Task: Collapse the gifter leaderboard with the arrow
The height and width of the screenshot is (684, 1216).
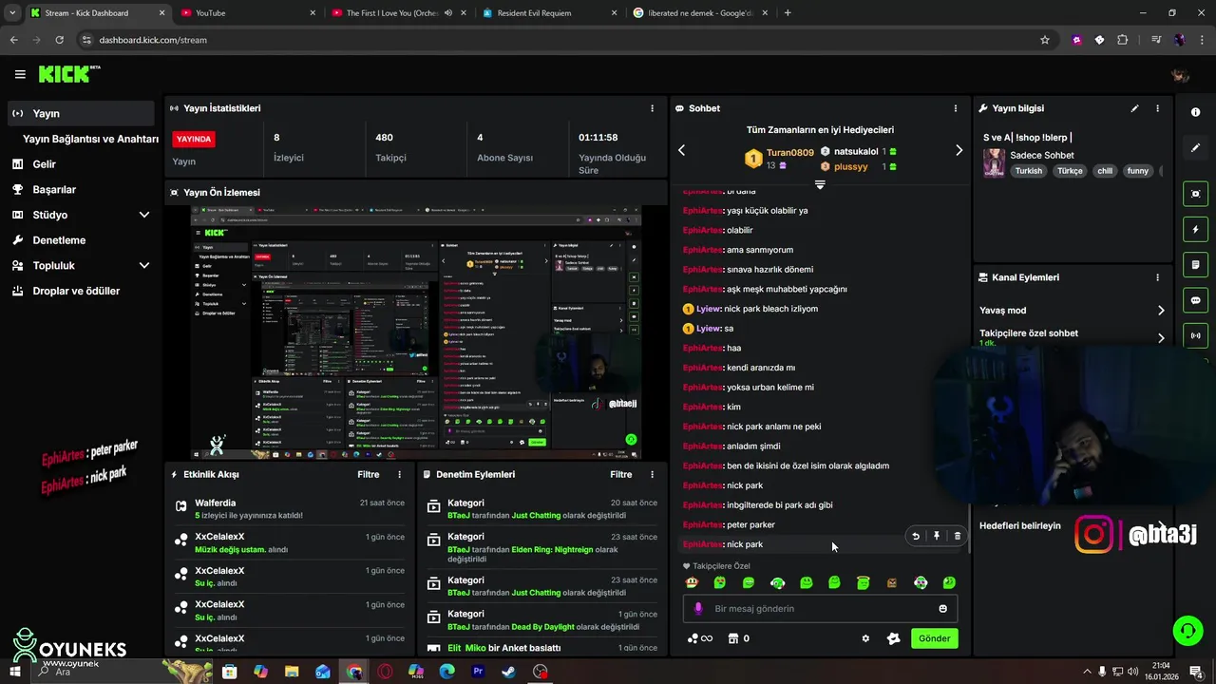Action: [820, 184]
